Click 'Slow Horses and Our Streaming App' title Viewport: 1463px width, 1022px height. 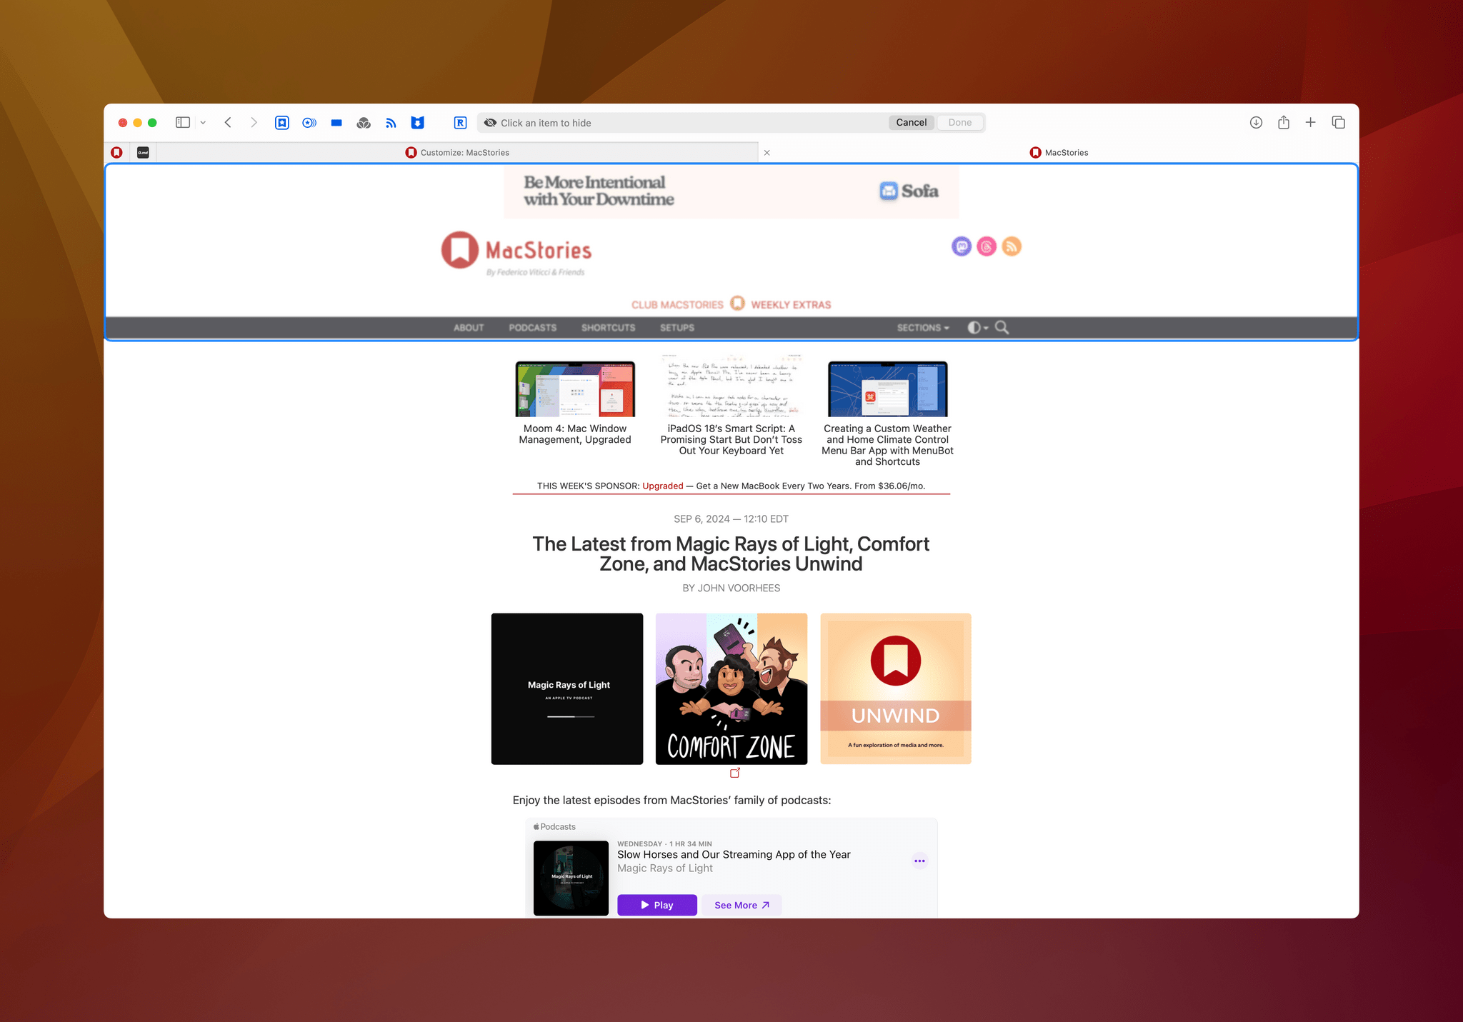coord(734,855)
